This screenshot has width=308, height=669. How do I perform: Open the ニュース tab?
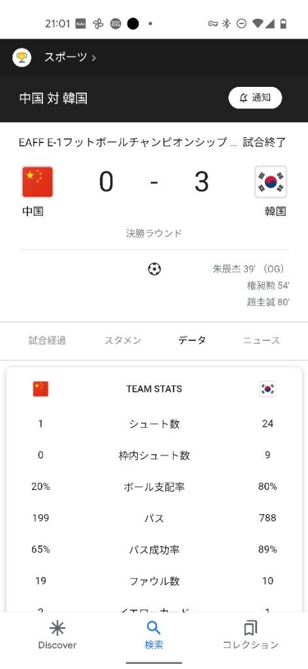[x=261, y=340]
